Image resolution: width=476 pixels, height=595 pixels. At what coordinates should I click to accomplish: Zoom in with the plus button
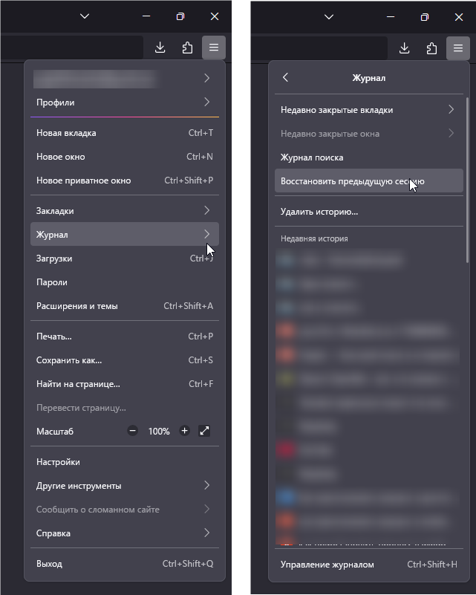[x=184, y=431]
